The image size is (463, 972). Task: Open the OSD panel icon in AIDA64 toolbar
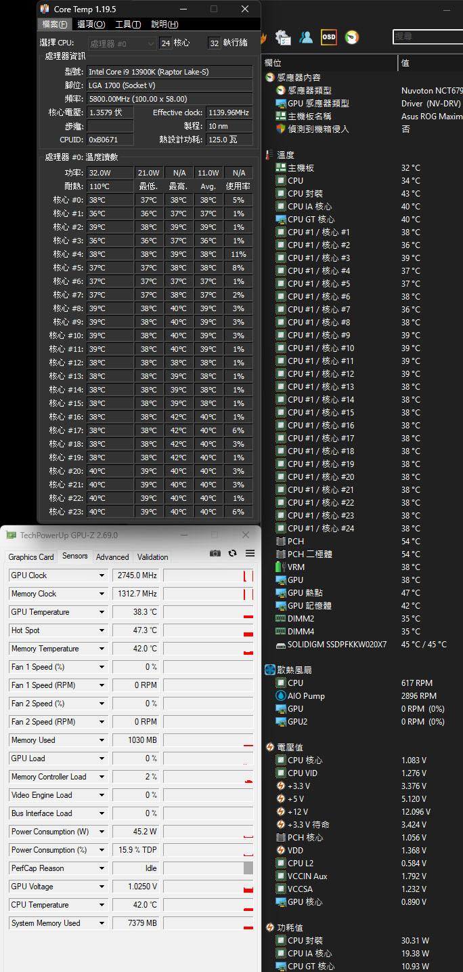[x=329, y=37]
